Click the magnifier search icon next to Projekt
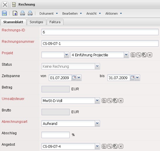 point(138,55)
